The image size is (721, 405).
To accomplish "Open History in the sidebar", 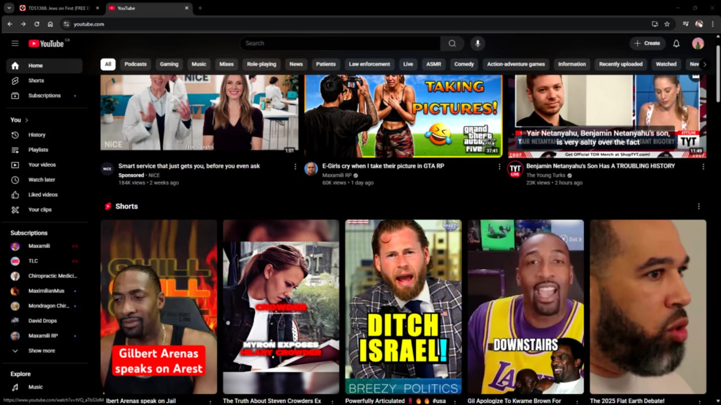I will point(44,135).
